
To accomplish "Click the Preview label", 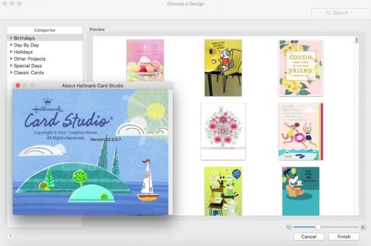I will 97,30.
